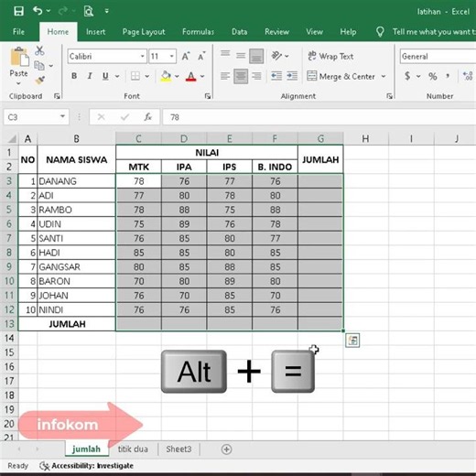Toggle Center horizontal alignment
476x476 pixels.
(241, 76)
